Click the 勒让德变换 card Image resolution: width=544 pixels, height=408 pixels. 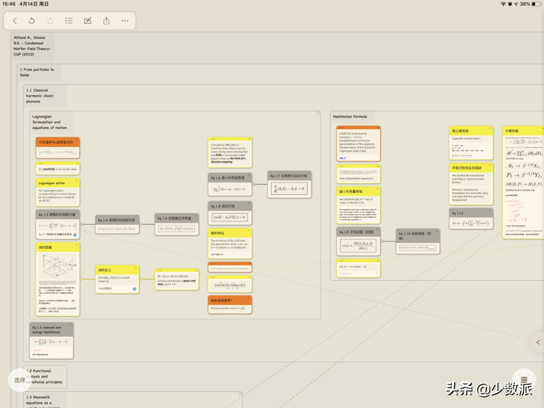pos(471,143)
